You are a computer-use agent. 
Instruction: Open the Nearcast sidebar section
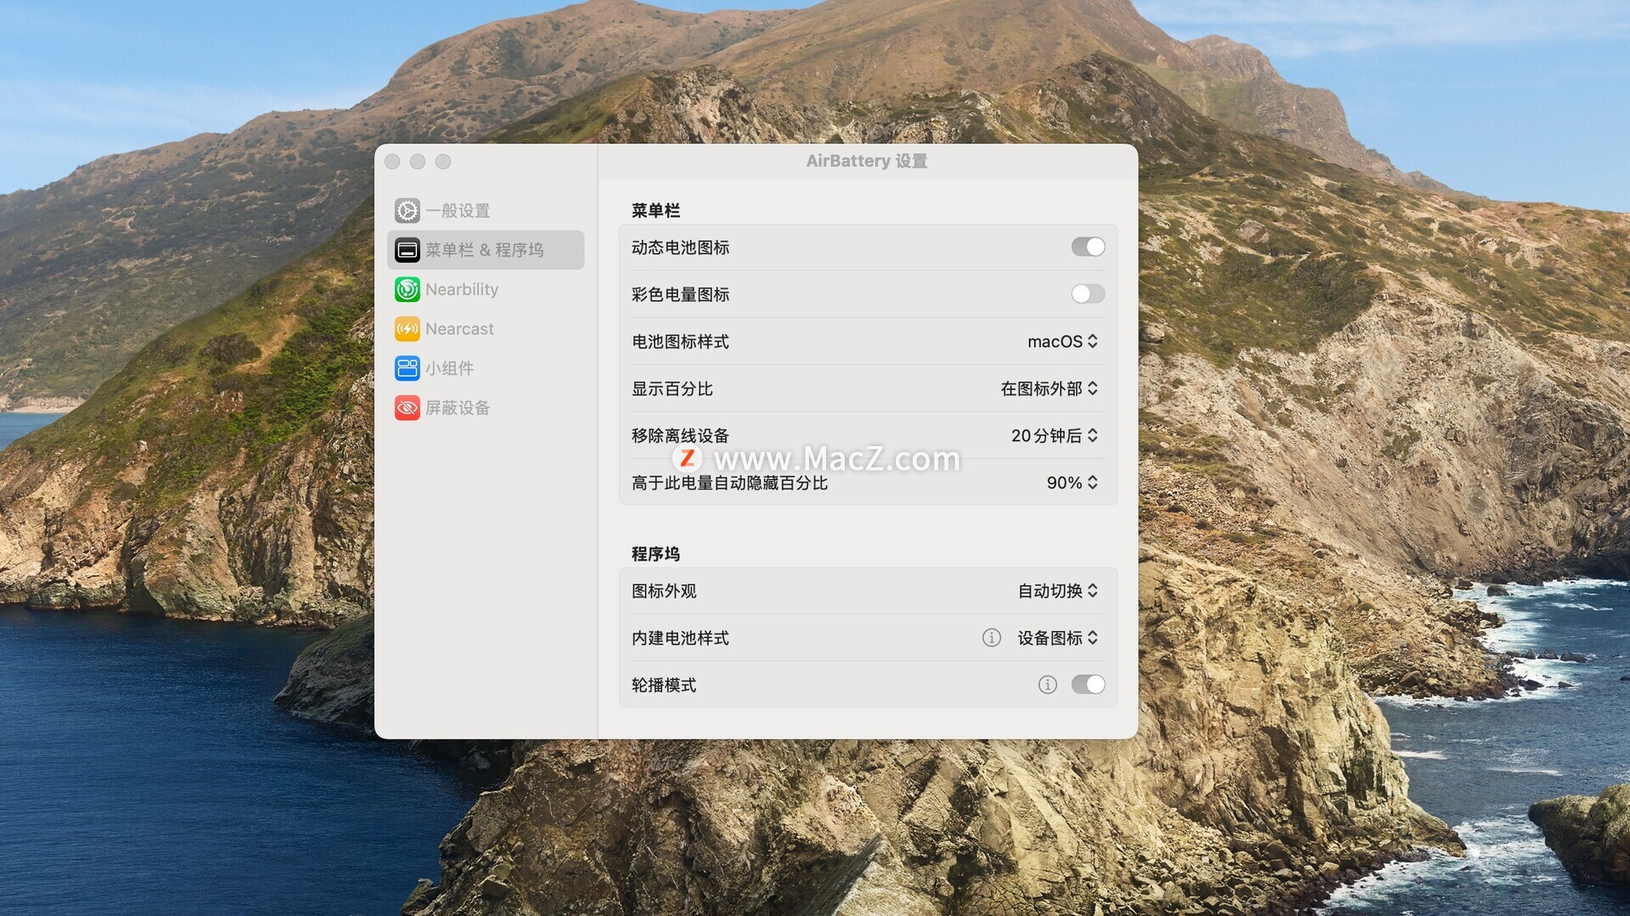[x=486, y=328]
